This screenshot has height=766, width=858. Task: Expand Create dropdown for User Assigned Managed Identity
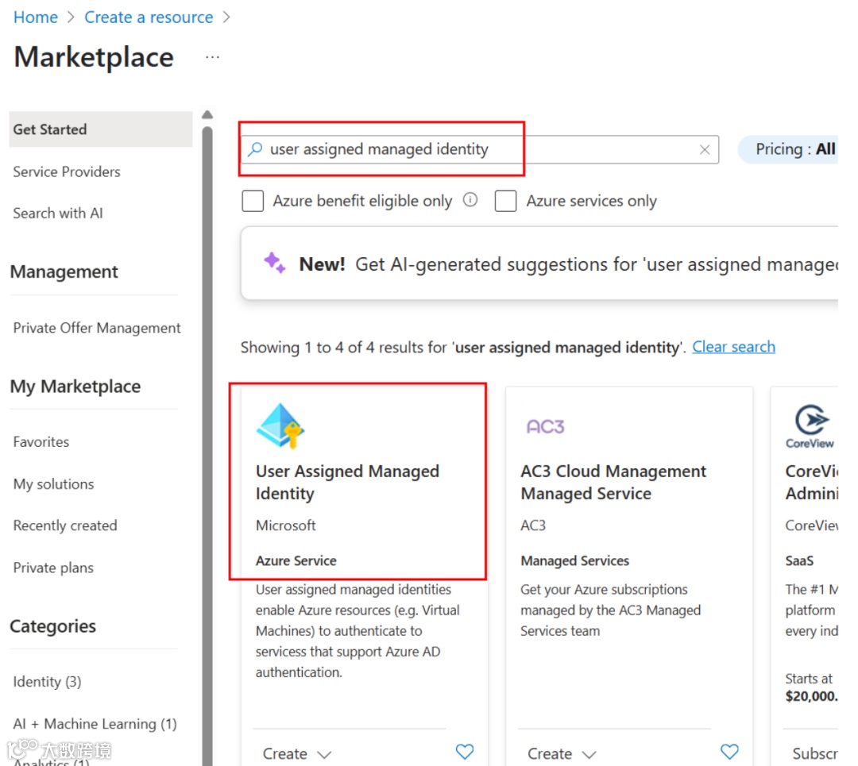pos(297,753)
